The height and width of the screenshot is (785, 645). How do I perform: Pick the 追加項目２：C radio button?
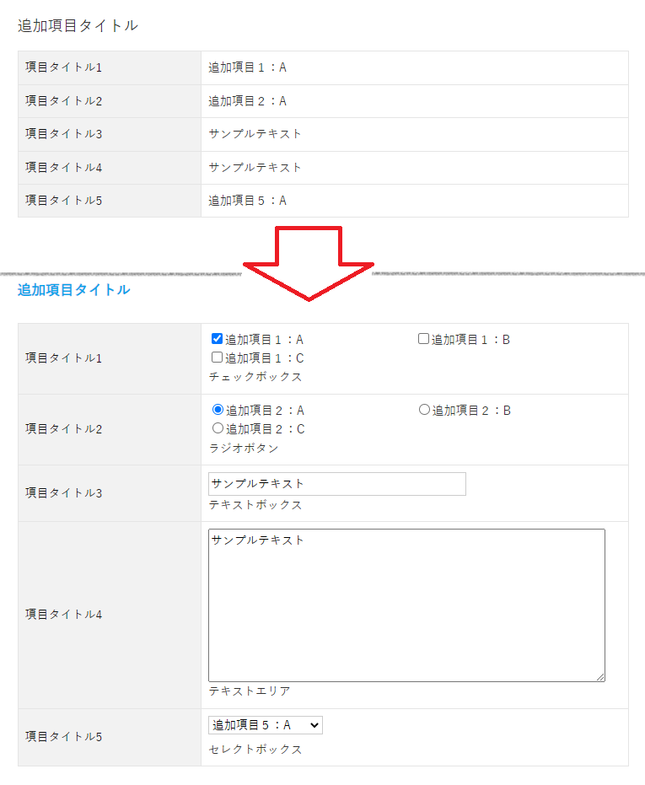[x=218, y=428]
